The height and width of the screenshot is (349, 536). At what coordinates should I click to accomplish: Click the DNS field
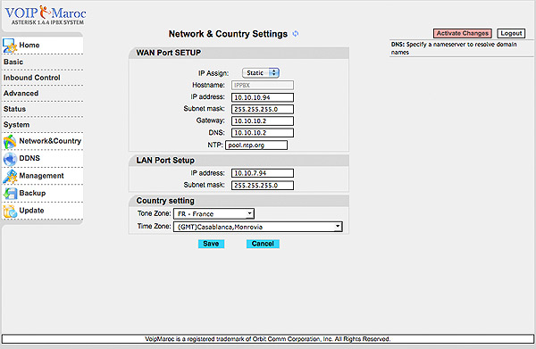(262, 133)
